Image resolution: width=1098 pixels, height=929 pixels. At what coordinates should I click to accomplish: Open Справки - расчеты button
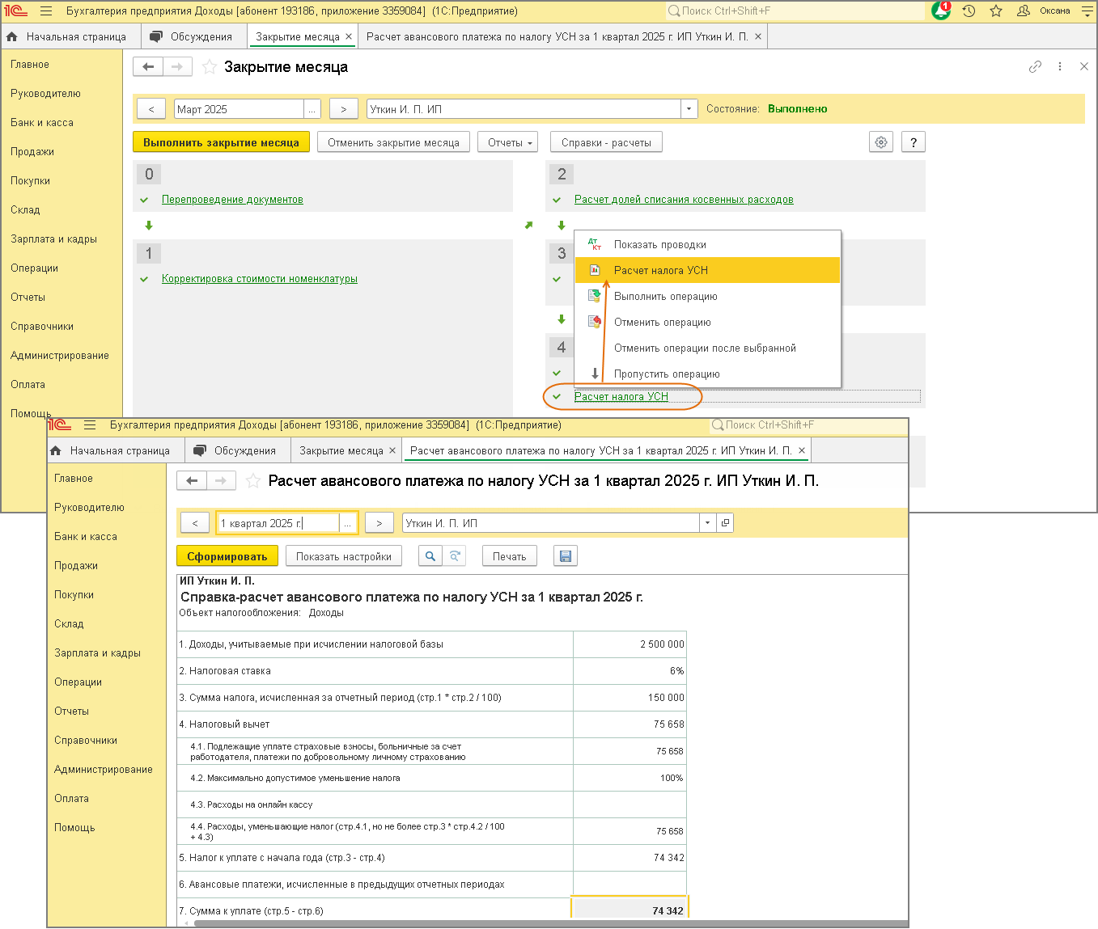pos(606,142)
